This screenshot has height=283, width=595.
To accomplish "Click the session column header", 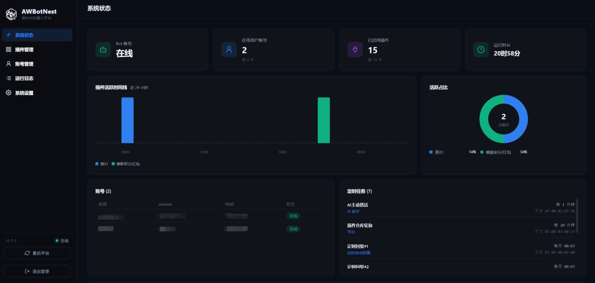I will point(165,204).
